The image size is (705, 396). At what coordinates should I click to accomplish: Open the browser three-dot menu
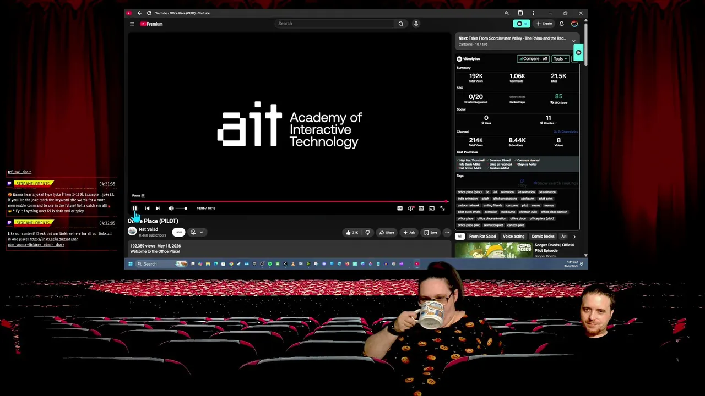[533, 13]
